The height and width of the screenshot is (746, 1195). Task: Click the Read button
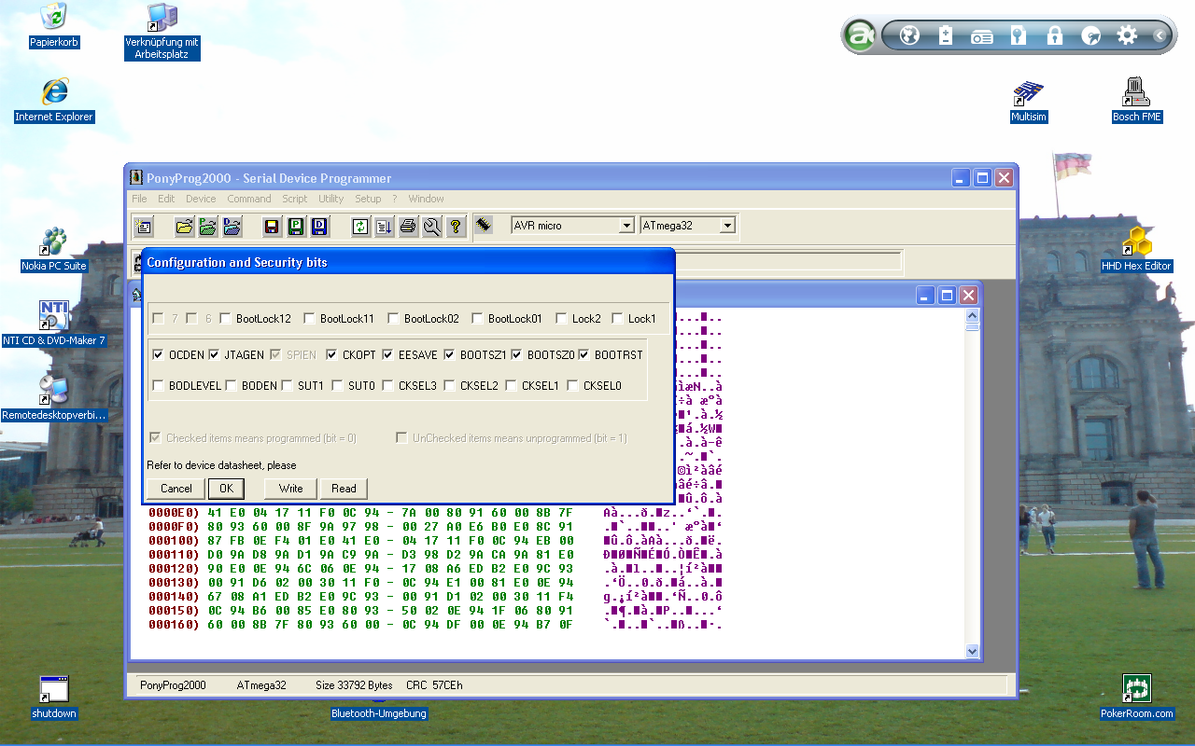click(x=344, y=489)
